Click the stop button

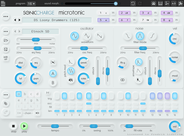13,126
